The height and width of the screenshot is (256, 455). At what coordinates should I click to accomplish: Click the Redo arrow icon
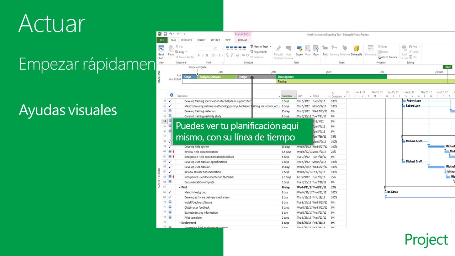[x=178, y=34]
